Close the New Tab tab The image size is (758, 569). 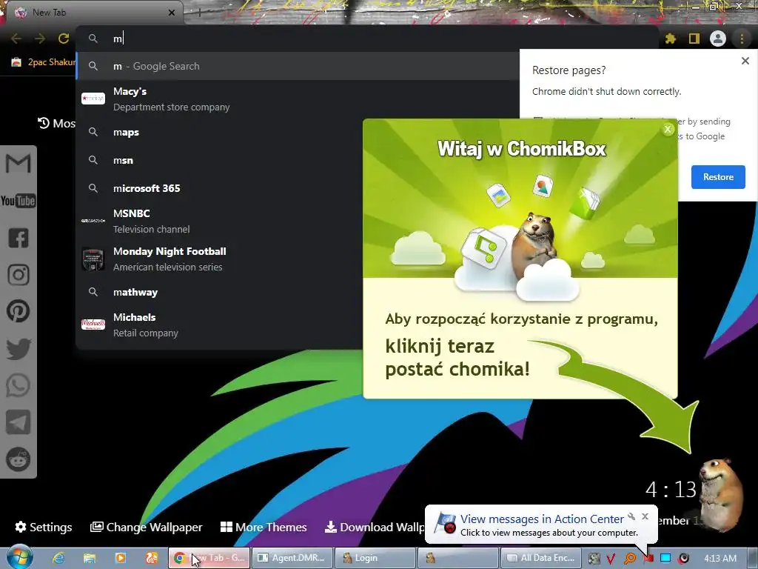pos(172,13)
